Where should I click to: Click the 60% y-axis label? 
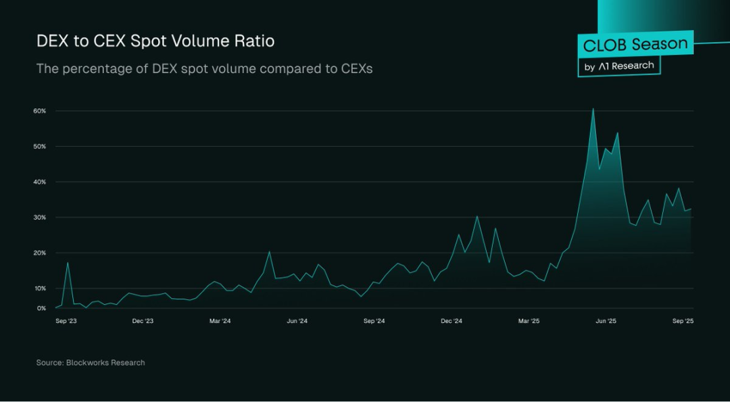tap(39, 111)
